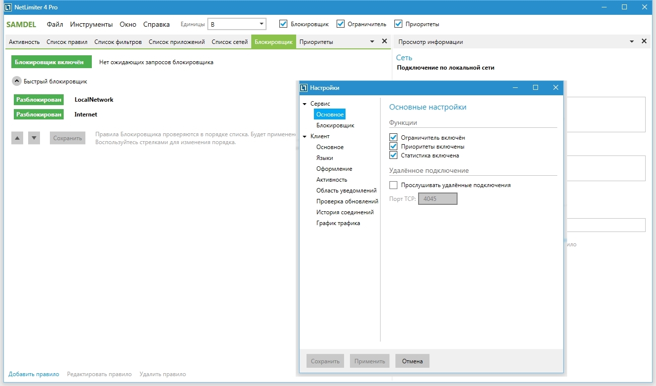Select Область уведомлений in settings tree
This screenshot has height=386, width=656.
[x=346, y=191]
